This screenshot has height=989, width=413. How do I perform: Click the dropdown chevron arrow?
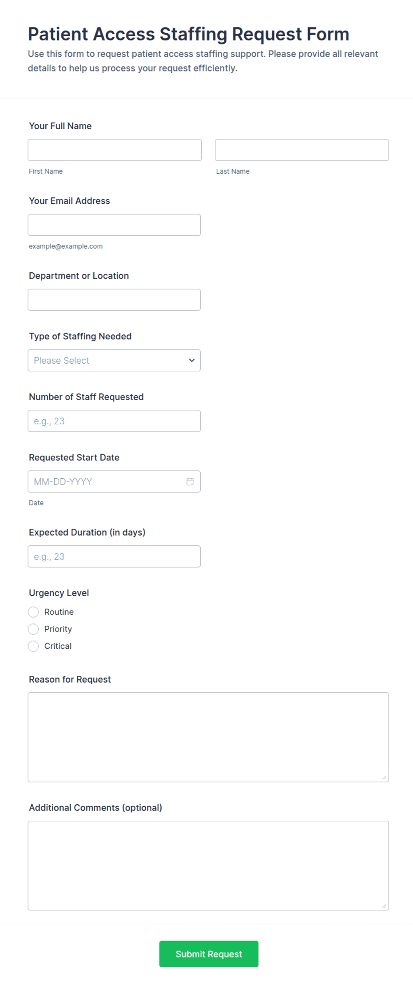tap(192, 360)
